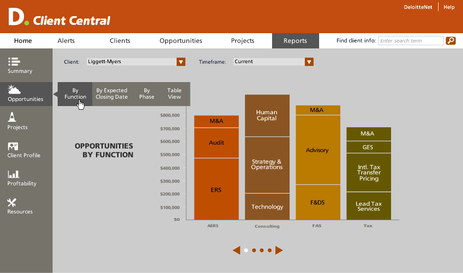
Task: Click the Liggett-Myers client field
Action: 132,62
